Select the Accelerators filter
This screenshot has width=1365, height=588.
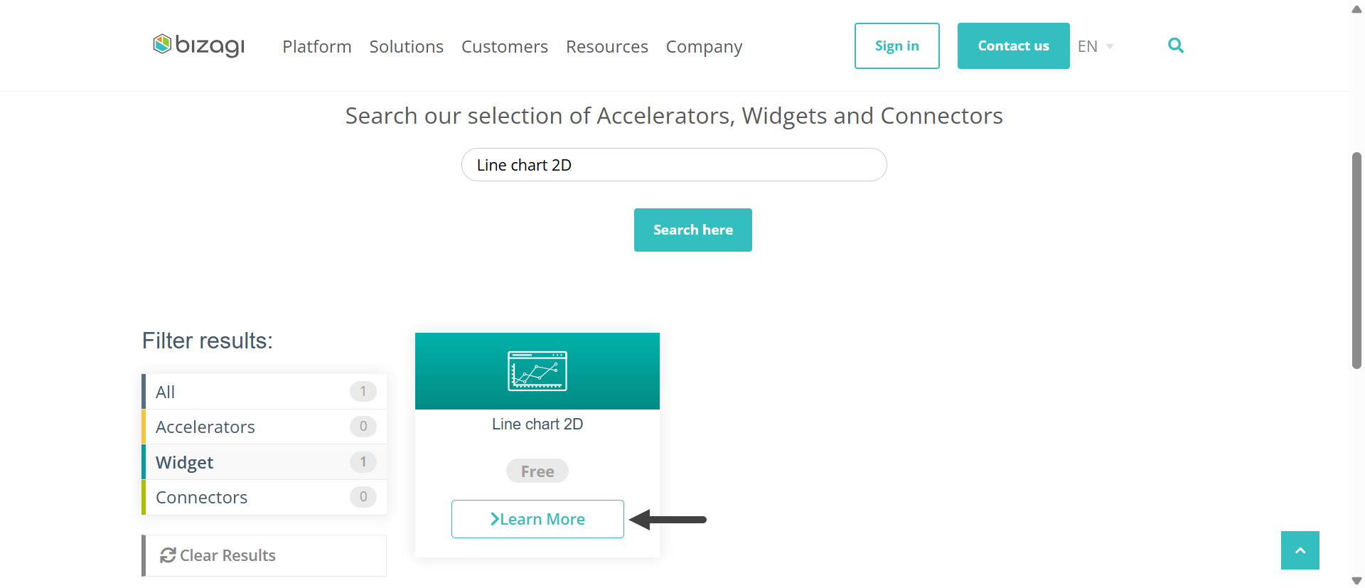coord(264,427)
